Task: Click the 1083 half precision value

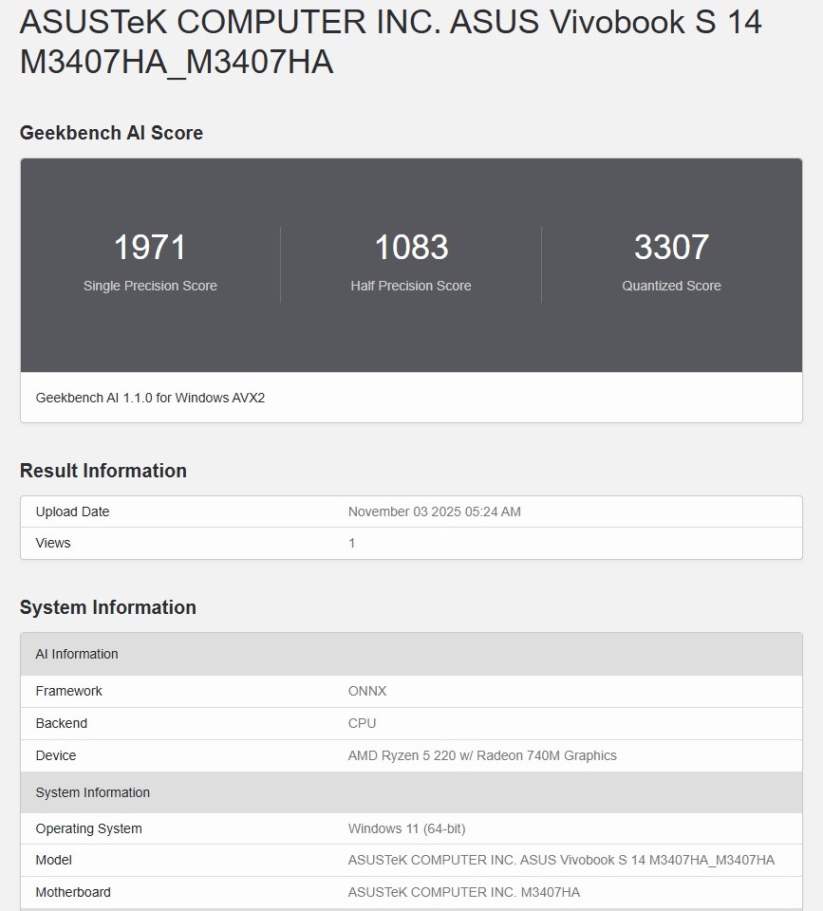Action: 411,247
